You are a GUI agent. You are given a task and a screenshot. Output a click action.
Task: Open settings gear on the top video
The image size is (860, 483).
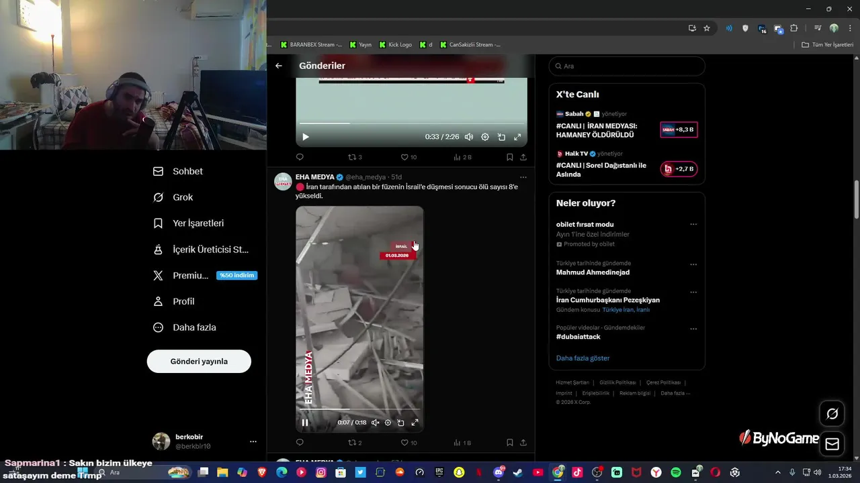point(485,137)
